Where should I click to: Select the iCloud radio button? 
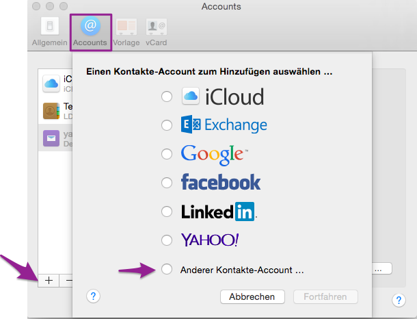click(166, 97)
